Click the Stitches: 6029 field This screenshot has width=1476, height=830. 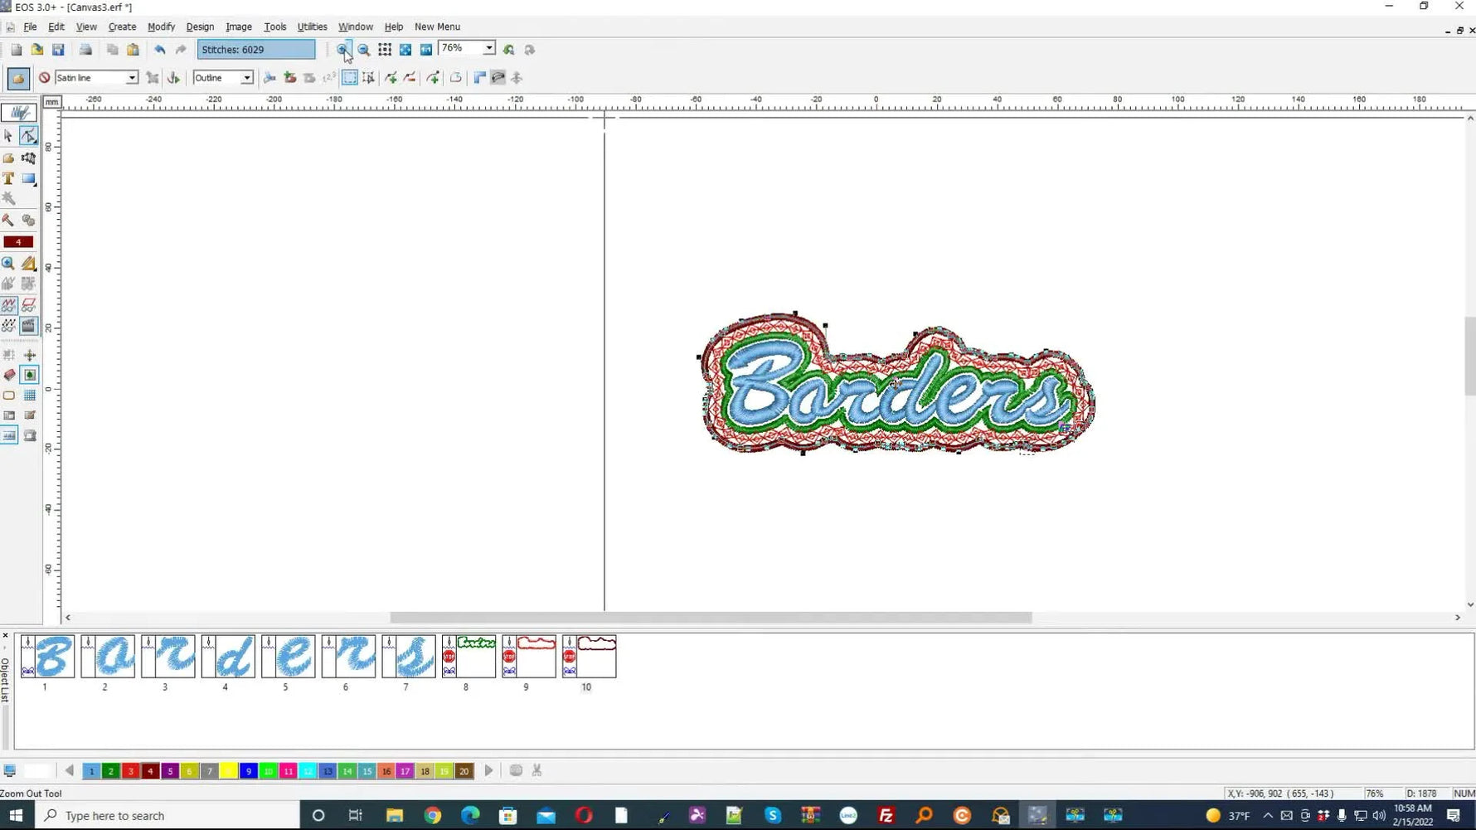(255, 49)
